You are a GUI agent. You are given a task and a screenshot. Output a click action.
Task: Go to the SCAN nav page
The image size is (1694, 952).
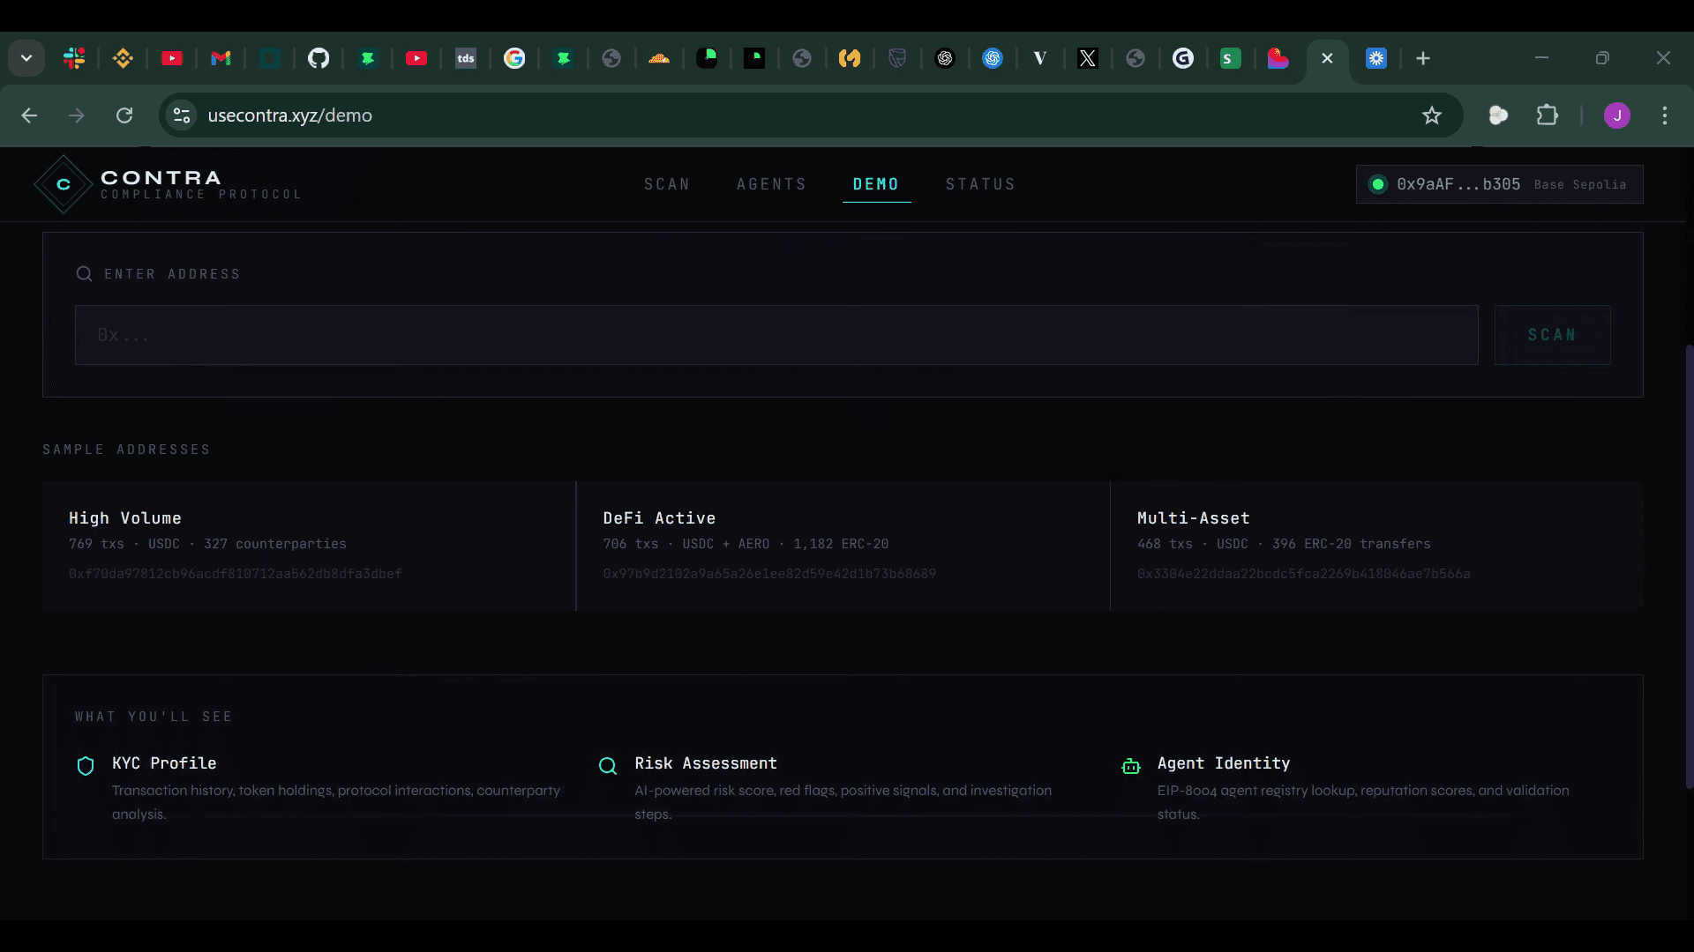point(667,184)
